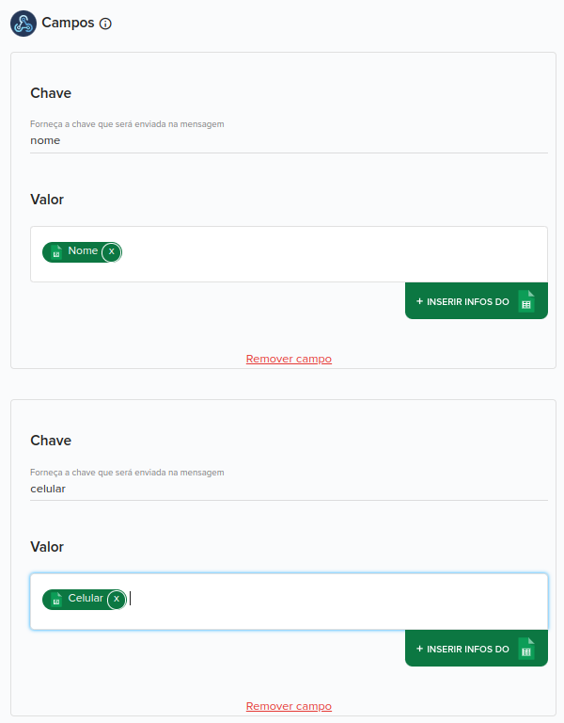Click the spreadsheet icon inside the Celular chip

click(56, 600)
